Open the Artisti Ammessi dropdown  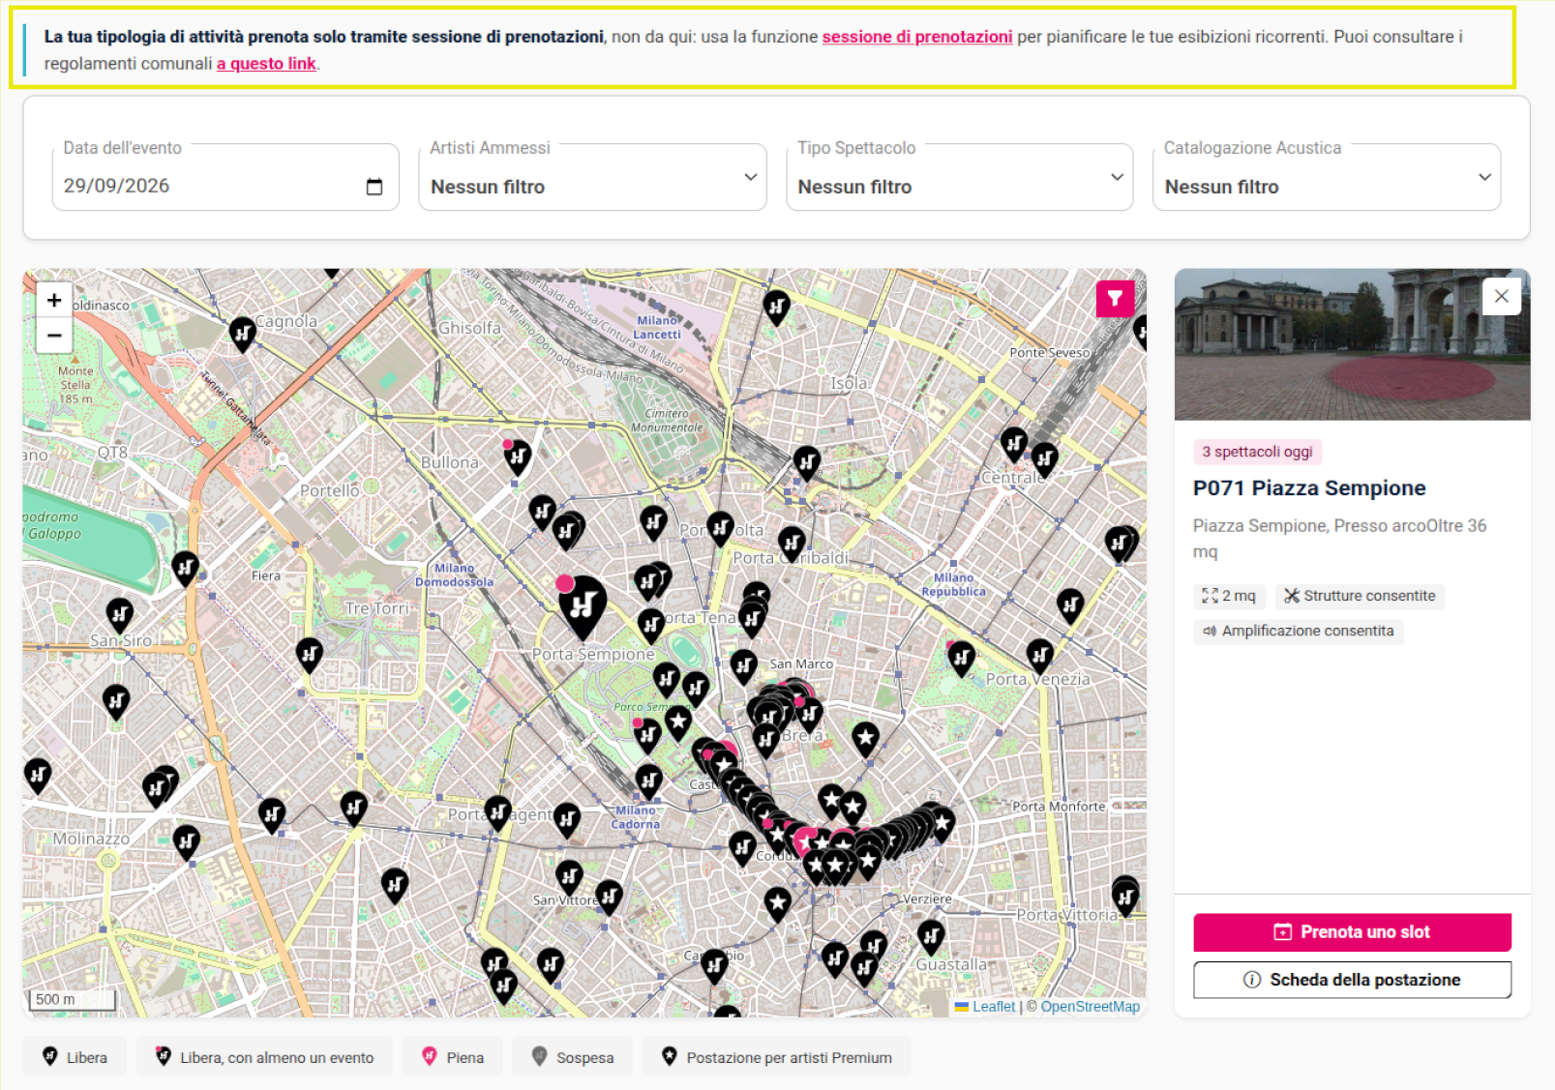592,177
